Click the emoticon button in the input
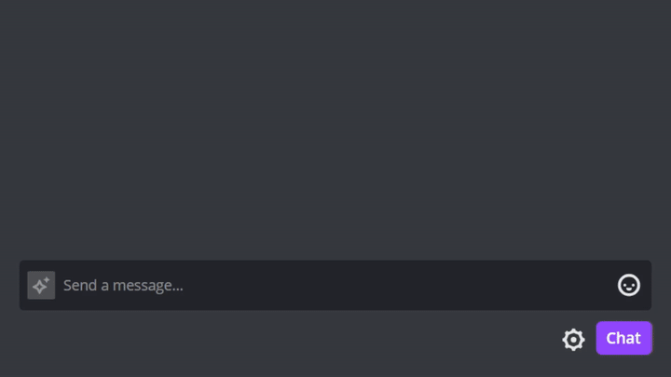Screen dimensions: 671x377 [629, 285]
